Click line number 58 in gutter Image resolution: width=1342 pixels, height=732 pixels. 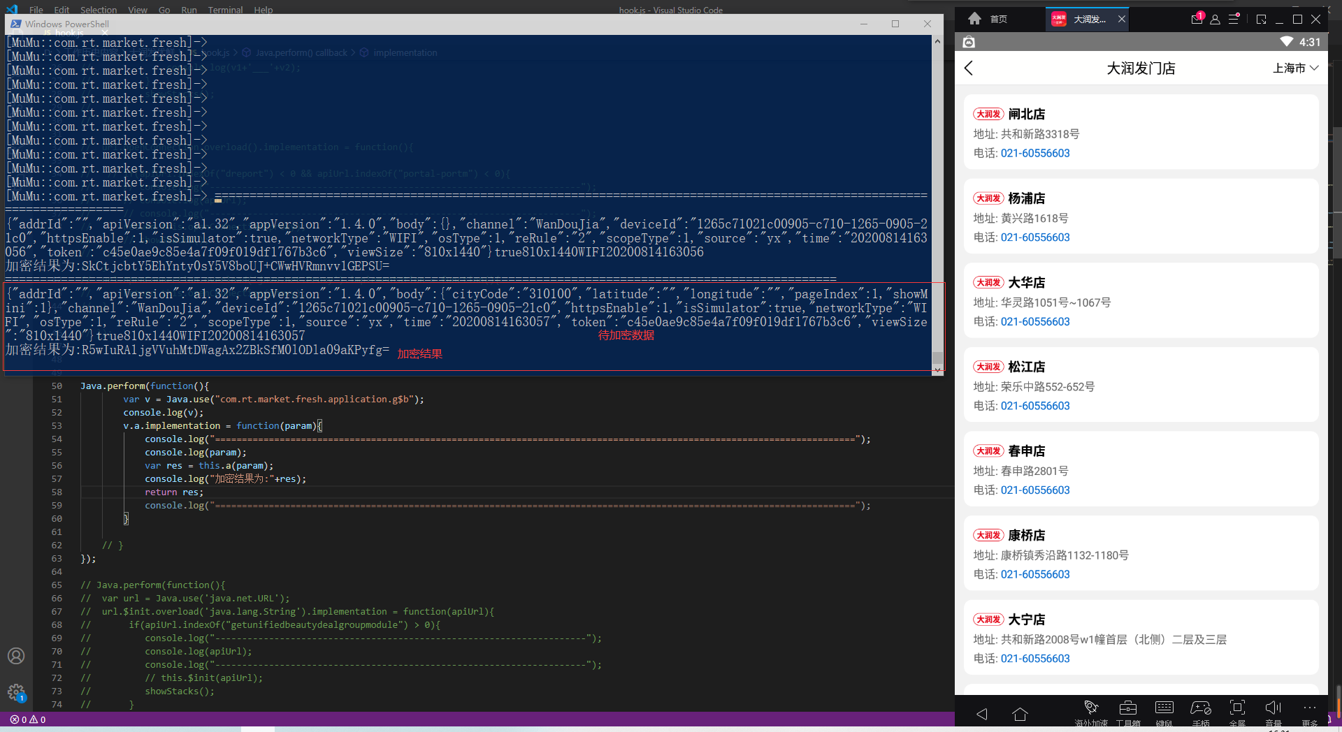57,492
